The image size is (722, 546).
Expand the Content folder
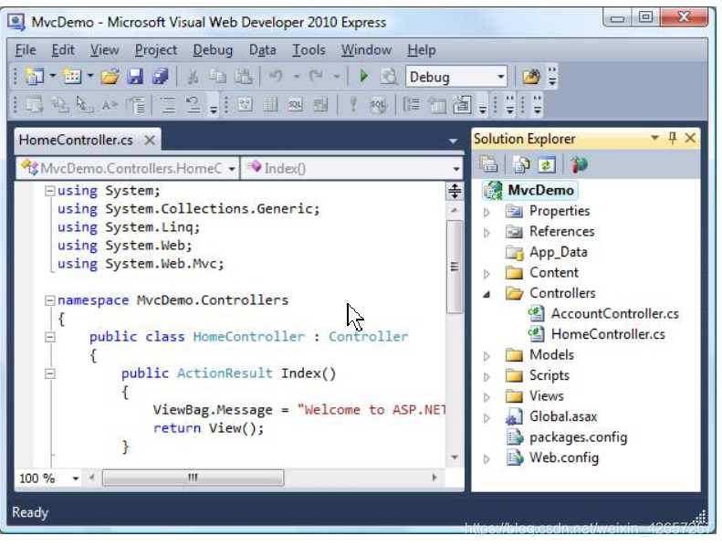(487, 274)
